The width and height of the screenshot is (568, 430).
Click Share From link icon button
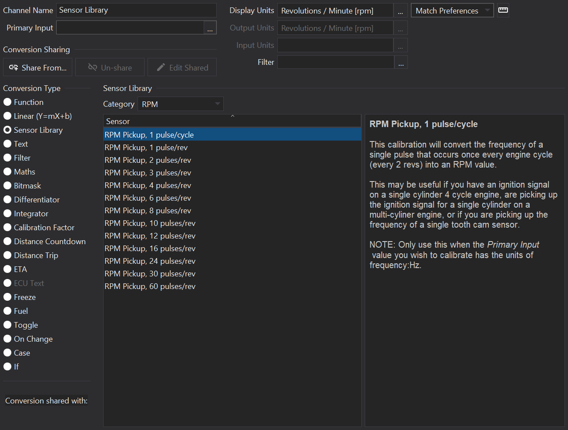click(x=38, y=67)
